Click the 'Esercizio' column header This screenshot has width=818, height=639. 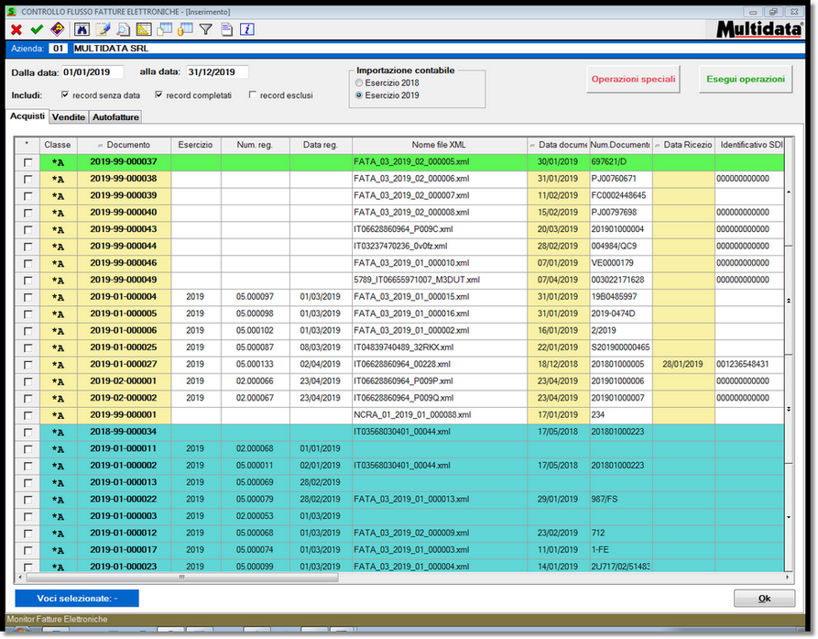click(x=196, y=145)
